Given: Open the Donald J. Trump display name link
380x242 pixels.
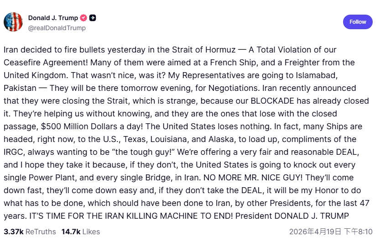Looking at the screenshot, I should coord(53,18).
